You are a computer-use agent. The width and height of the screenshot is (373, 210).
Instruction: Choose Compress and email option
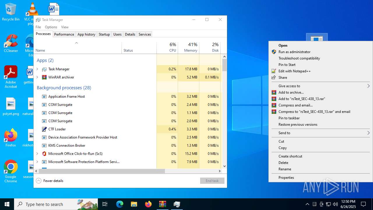point(321,105)
